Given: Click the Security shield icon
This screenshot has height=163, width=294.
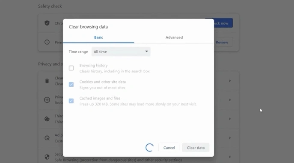Looking at the screenshot, I should [47, 157].
